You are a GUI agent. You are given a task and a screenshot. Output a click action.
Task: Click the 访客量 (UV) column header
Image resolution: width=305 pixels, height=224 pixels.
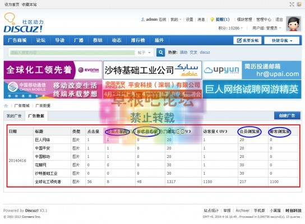[215, 132]
